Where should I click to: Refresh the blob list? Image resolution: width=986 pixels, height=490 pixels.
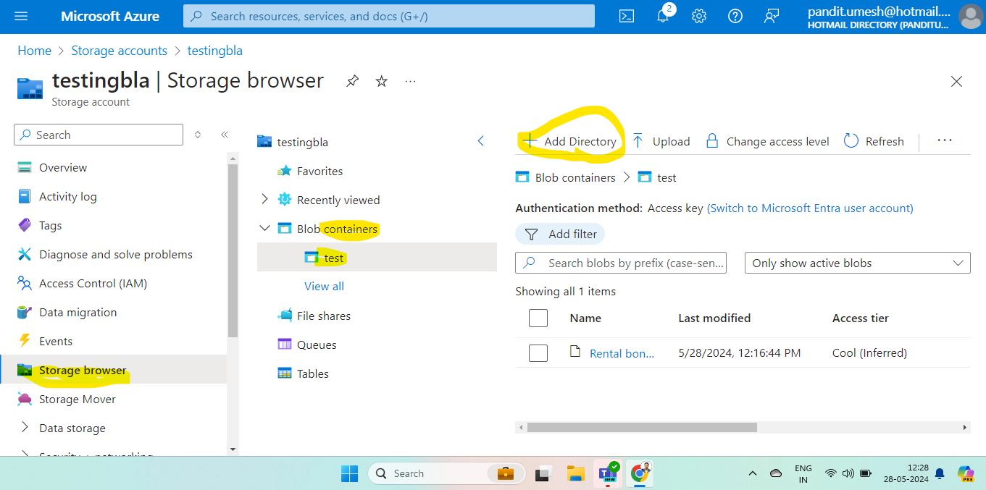(873, 141)
